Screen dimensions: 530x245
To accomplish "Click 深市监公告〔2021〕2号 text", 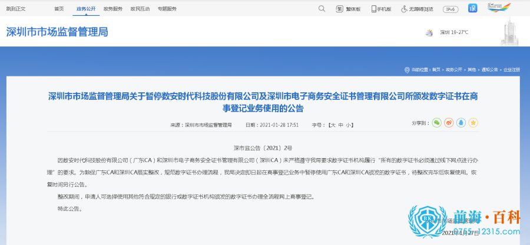I will pyautogui.click(x=263, y=148).
